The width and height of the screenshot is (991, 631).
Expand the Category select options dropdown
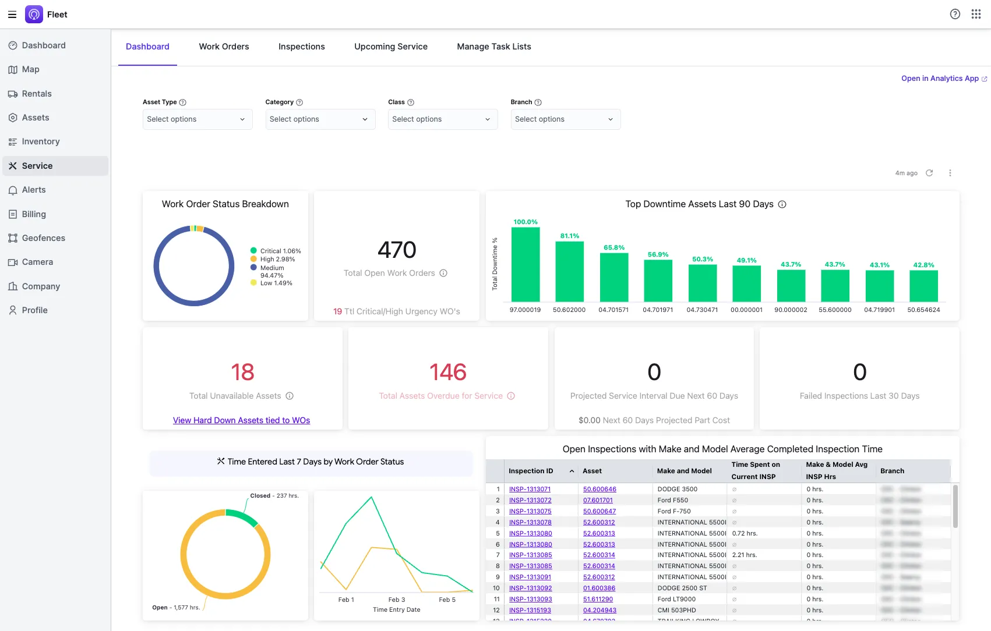click(320, 119)
